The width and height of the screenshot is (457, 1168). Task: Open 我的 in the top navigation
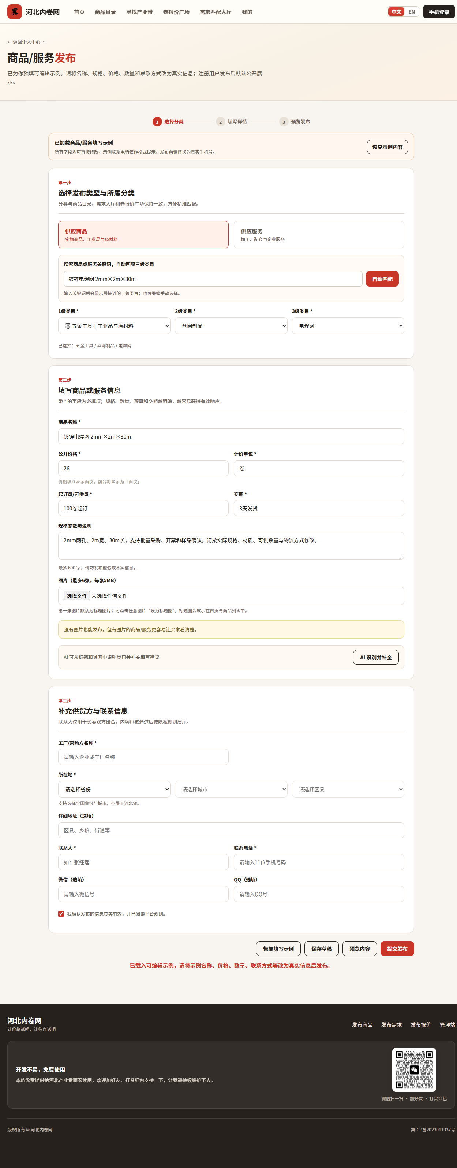[247, 12]
